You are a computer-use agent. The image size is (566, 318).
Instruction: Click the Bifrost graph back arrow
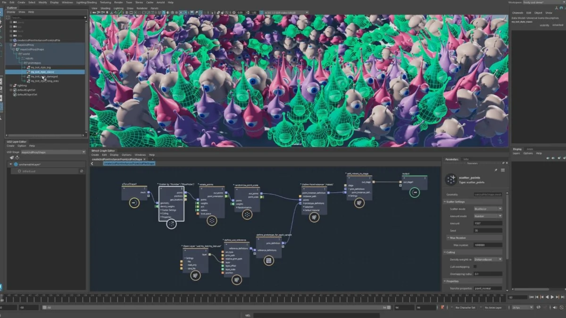point(92,163)
